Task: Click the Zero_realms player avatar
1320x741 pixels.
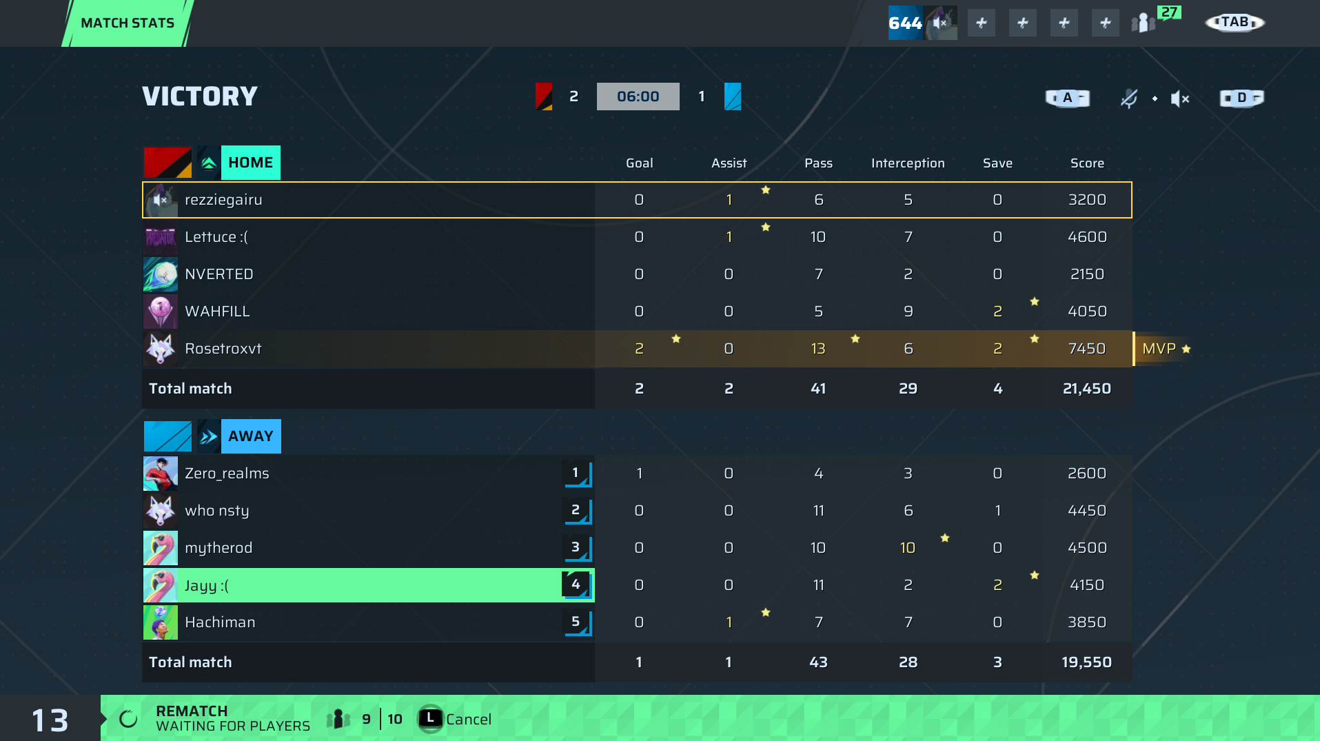Action: point(161,474)
